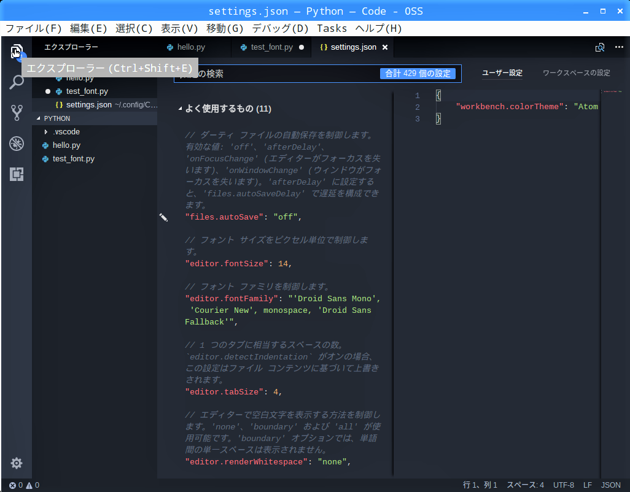Click the pencil edit icon beside files.autoSave

pyautogui.click(x=163, y=217)
